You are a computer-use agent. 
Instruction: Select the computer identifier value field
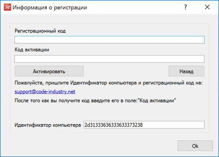pos(144,125)
